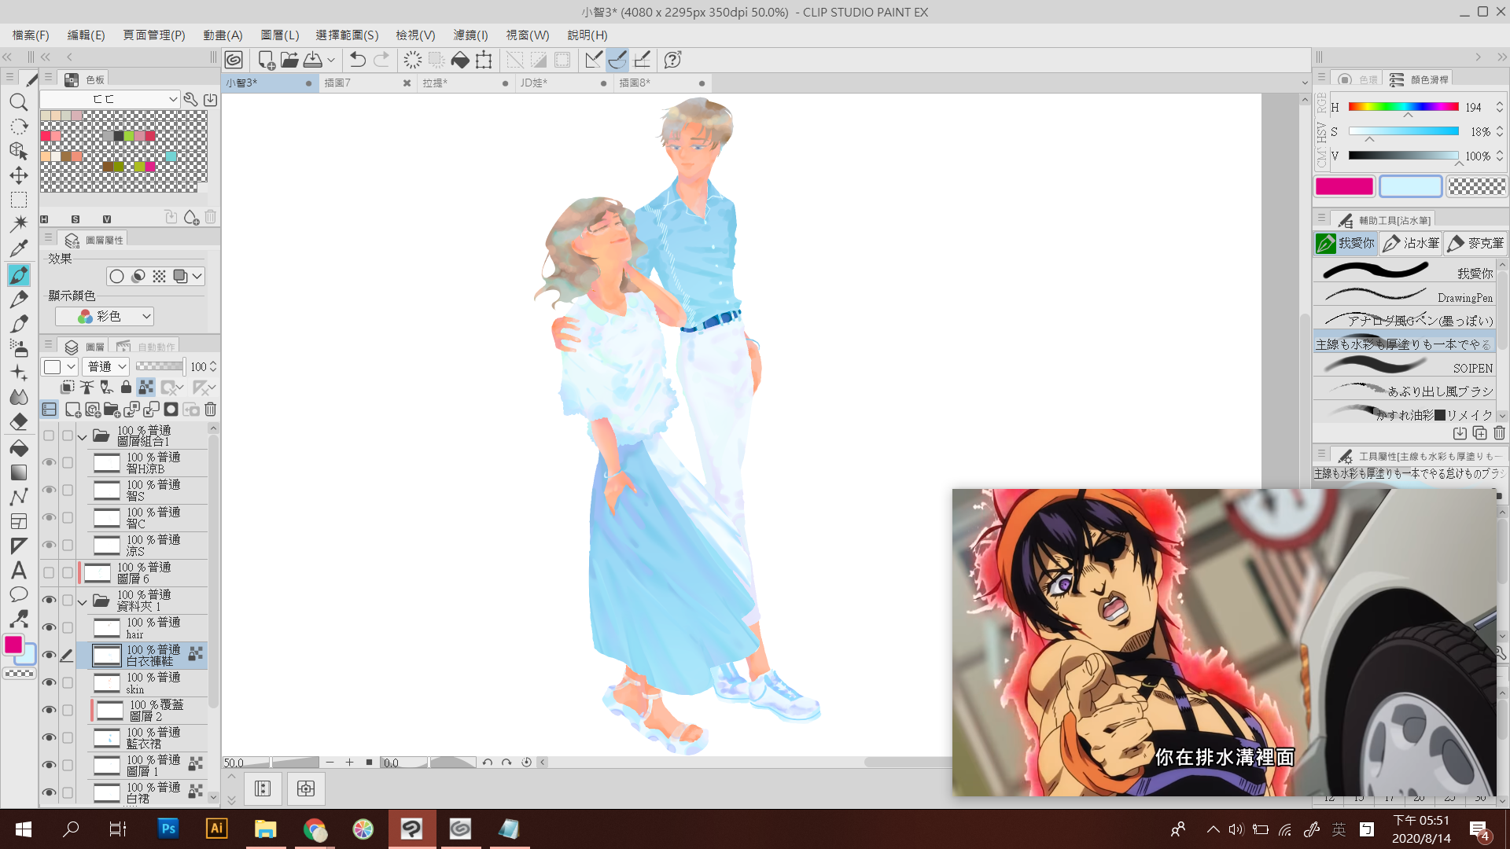This screenshot has height=849, width=1510.
Task: Select the Text tool
Action: (19, 570)
